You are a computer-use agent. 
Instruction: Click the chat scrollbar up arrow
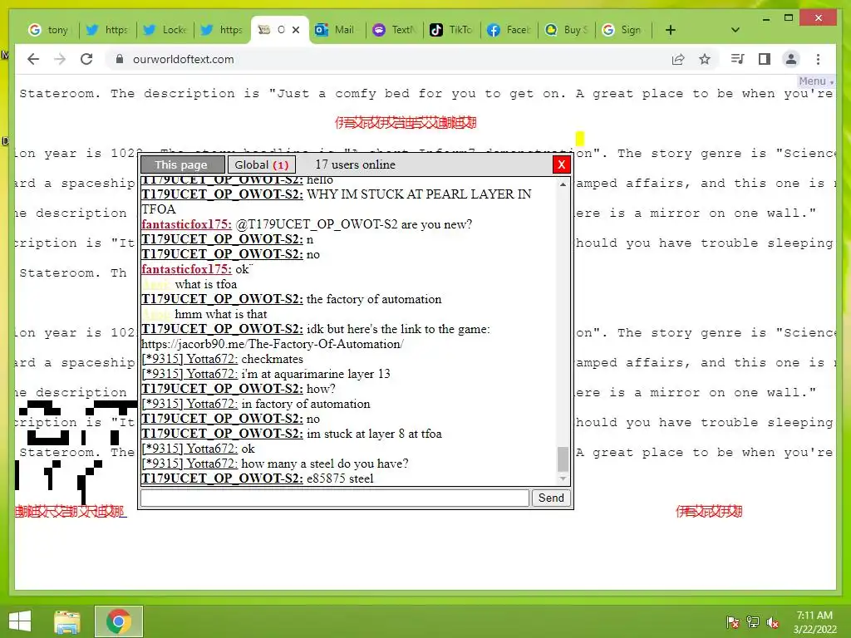[563, 184]
